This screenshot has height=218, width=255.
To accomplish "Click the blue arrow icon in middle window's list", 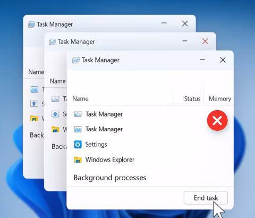I will [55, 114].
